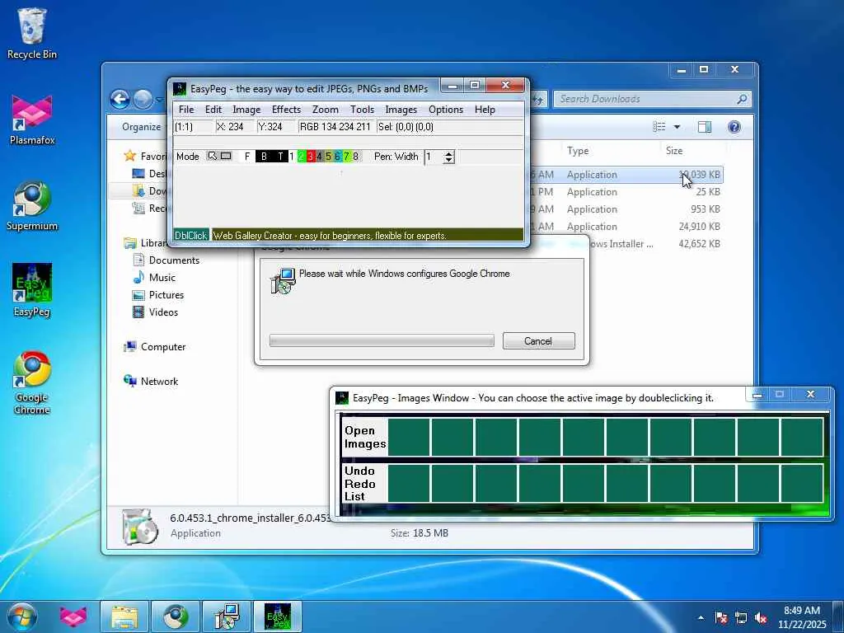Click the Explorer Change your view icon
Image resolution: width=844 pixels, height=633 pixels.
(659, 126)
